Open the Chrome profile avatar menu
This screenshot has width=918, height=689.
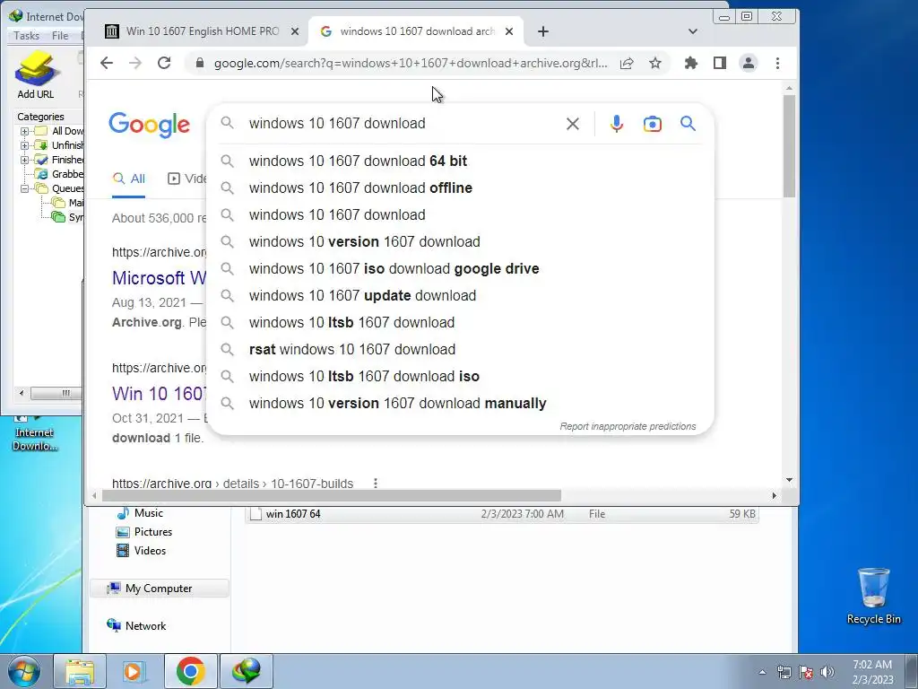749,64
